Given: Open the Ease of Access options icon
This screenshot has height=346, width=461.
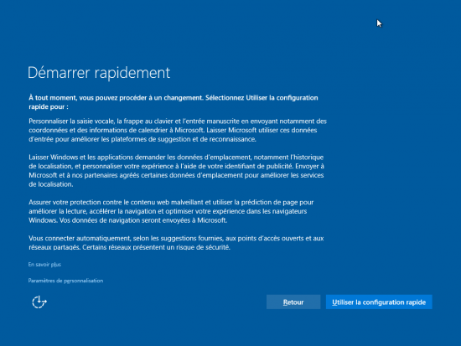Looking at the screenshot, I should (39, 302).
